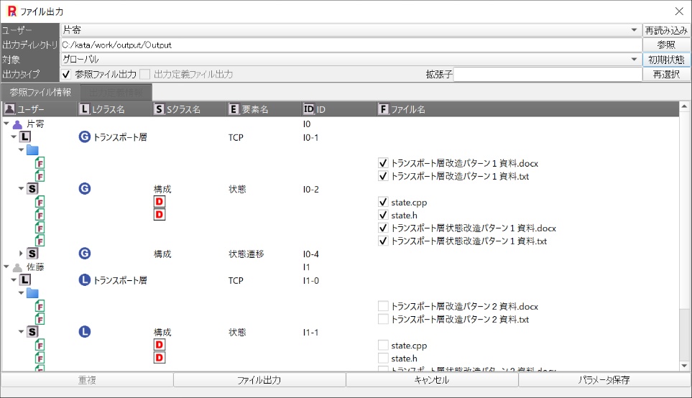Click the red D icon in state.h row under 片寄

pyautogui.click(x=160, y=215)
